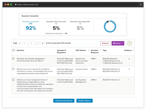Open the filter funnel icon
The width and height of the screenshot is (146, 110).
tap(130, 43)
